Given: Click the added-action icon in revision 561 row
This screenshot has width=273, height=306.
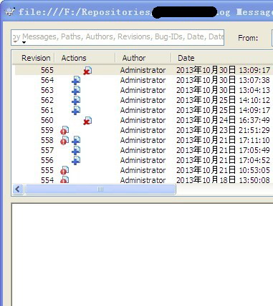Looking at the screenshot, I should [76, 111].
